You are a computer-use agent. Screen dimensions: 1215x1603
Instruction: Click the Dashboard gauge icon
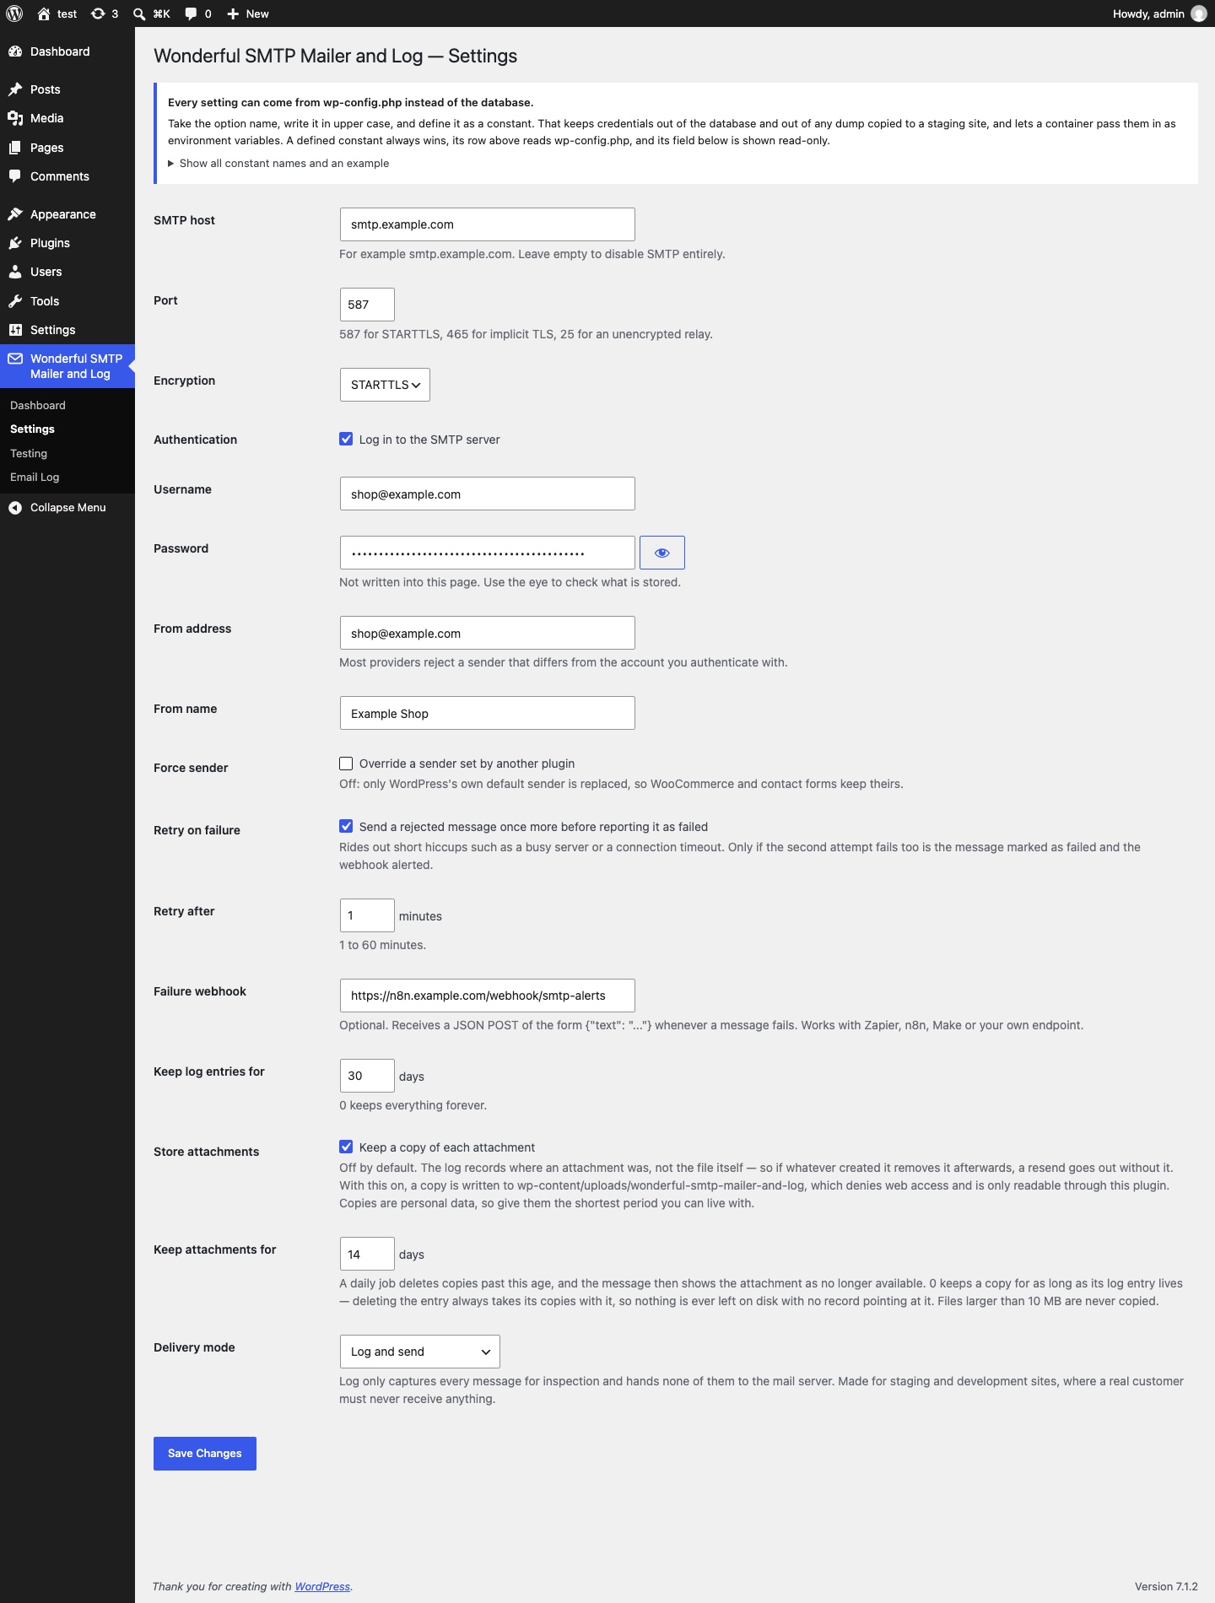pos(15,51)
